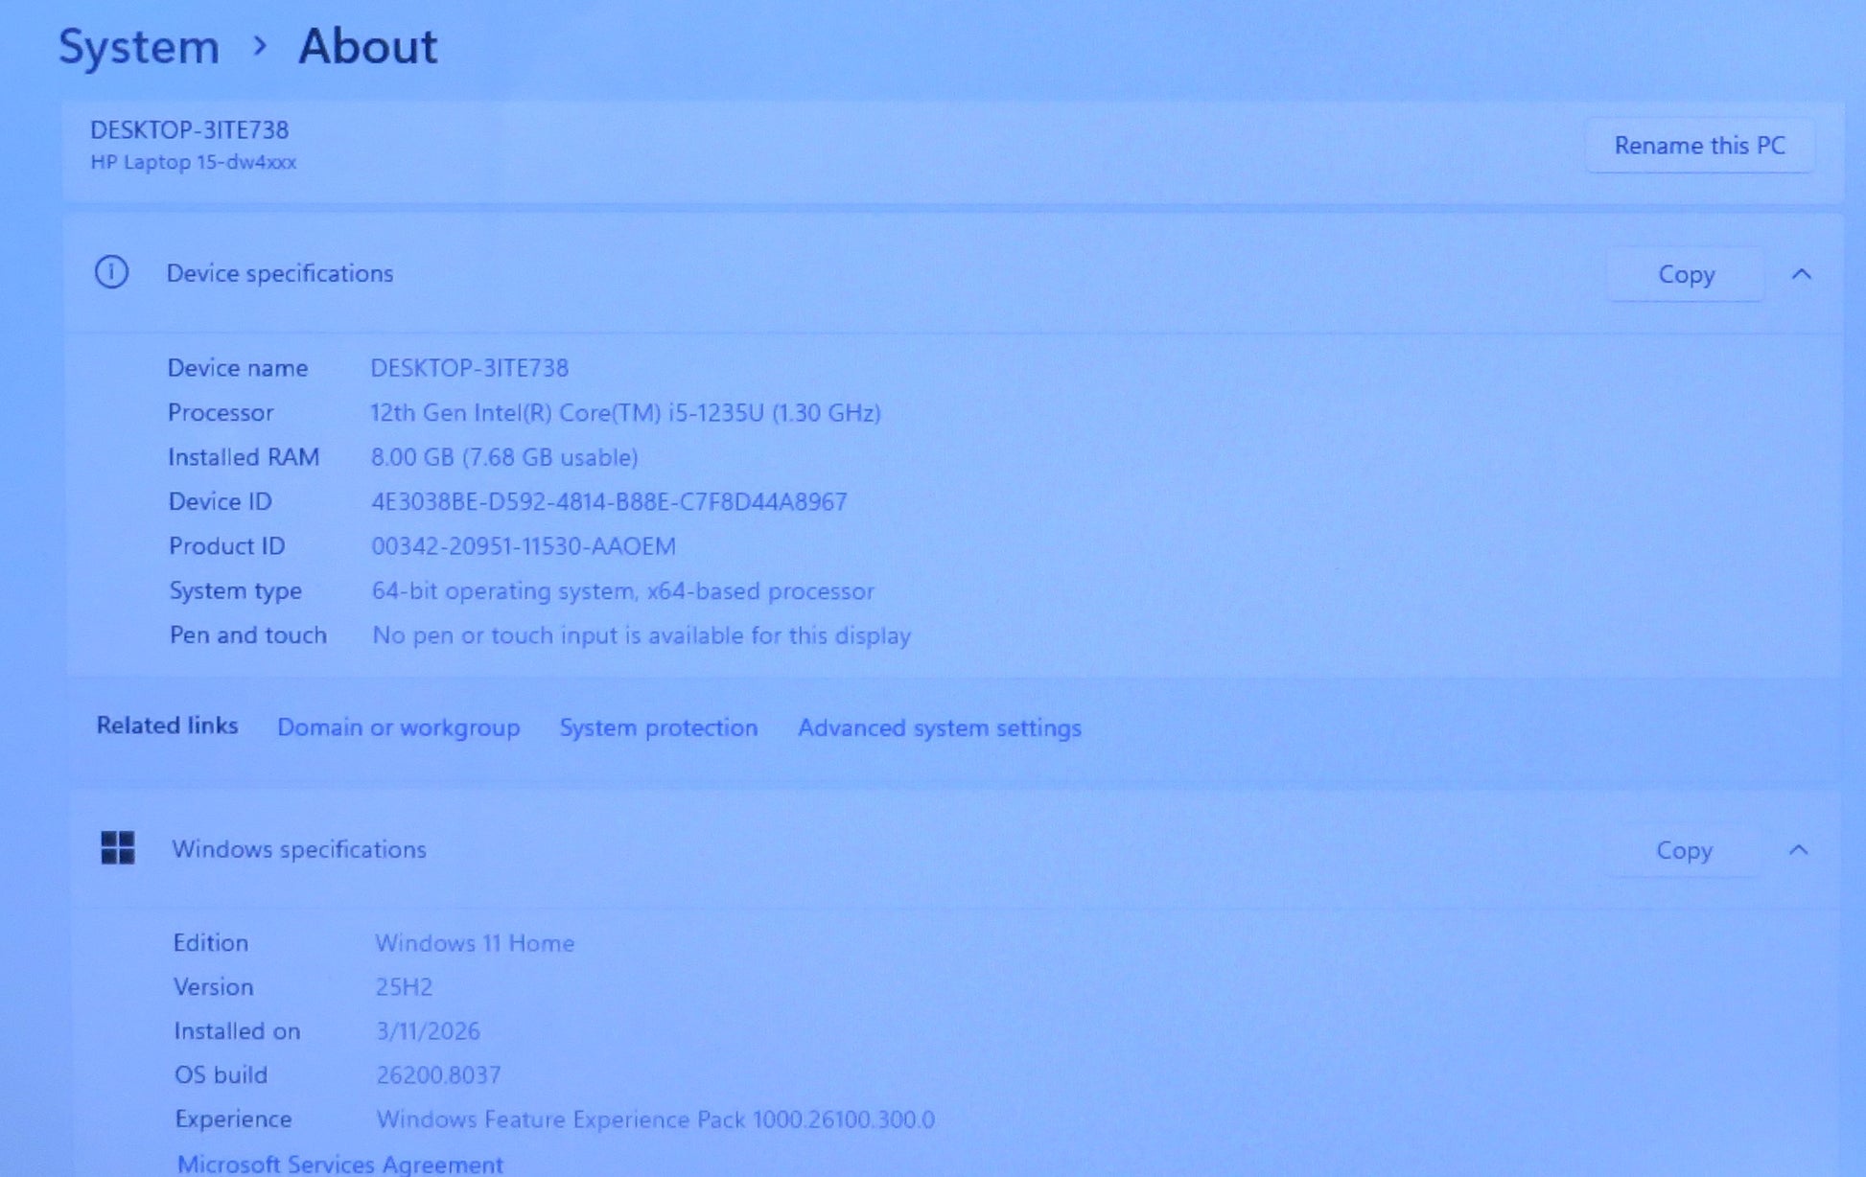Viewport: 1866px width, 1177px height.
Task: Click the Windows specifications header title
Action: click(x=298, y=849)
